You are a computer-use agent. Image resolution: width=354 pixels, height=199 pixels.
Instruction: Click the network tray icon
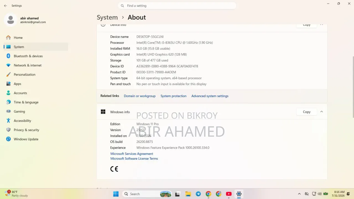pyautogui.click(x=314, y=194)
